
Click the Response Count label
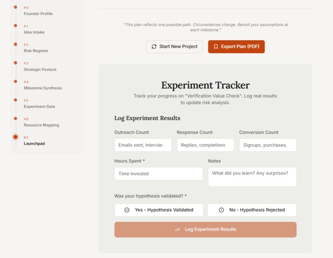[x=194, y=132]
